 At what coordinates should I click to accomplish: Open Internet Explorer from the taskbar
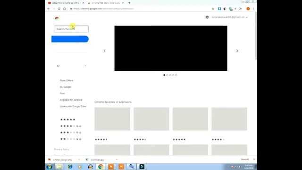[70, 167]
